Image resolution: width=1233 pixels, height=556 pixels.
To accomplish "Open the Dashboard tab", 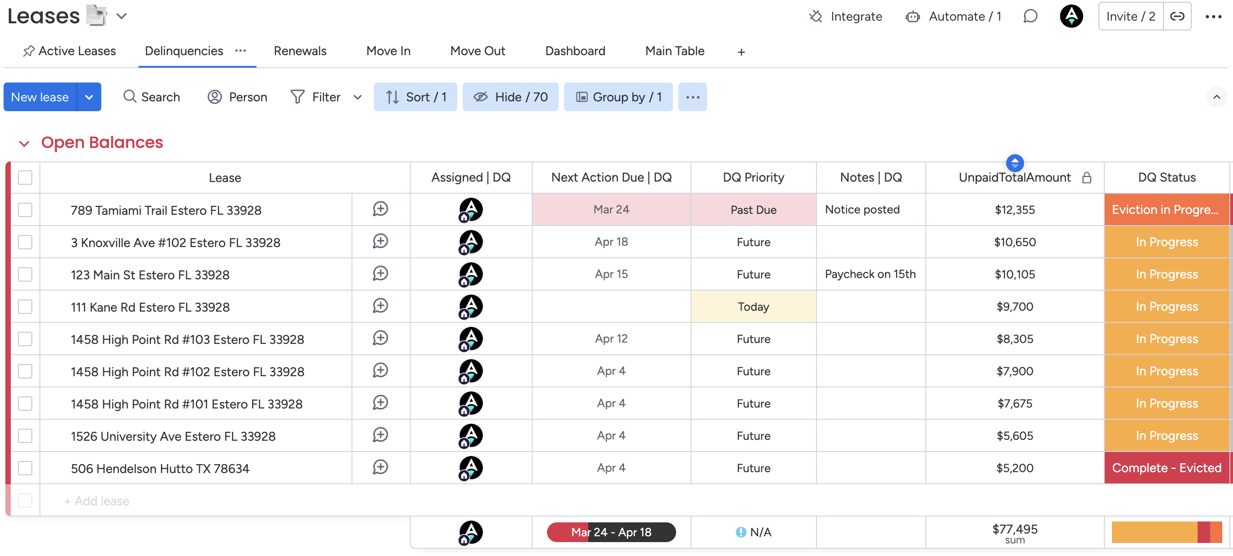I will 575,51.
